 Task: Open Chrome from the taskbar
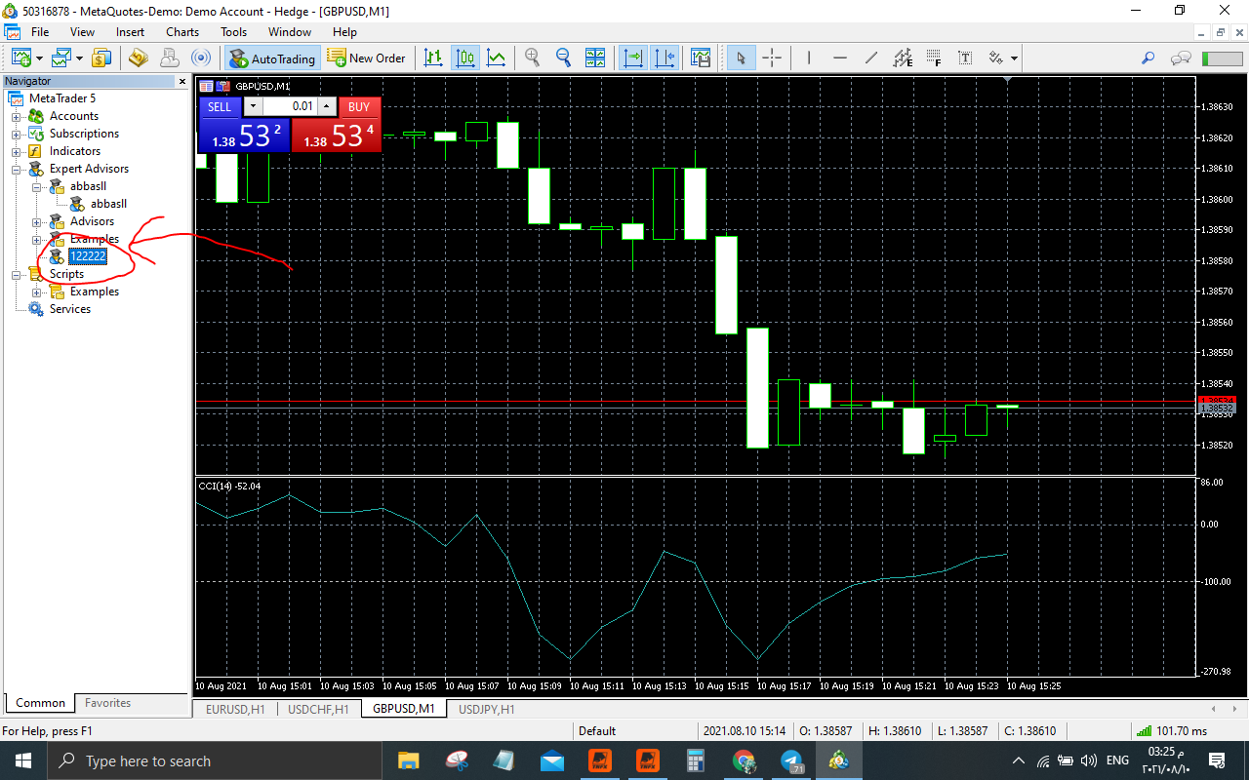click(x=745, y=760)
